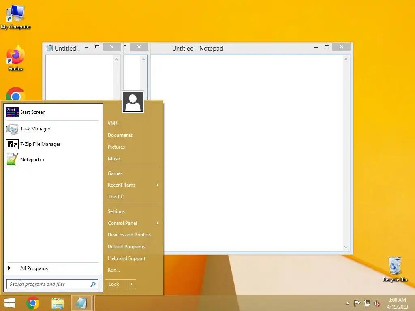Viewport: 415px width, 311px height.
Task: Click the taskbar clock and date
Action: click(397, 303)
